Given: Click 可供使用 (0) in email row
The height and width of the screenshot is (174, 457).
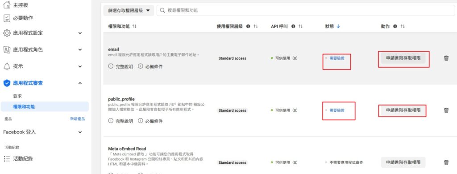Looking at the screenshot, I should coord(284,58).
